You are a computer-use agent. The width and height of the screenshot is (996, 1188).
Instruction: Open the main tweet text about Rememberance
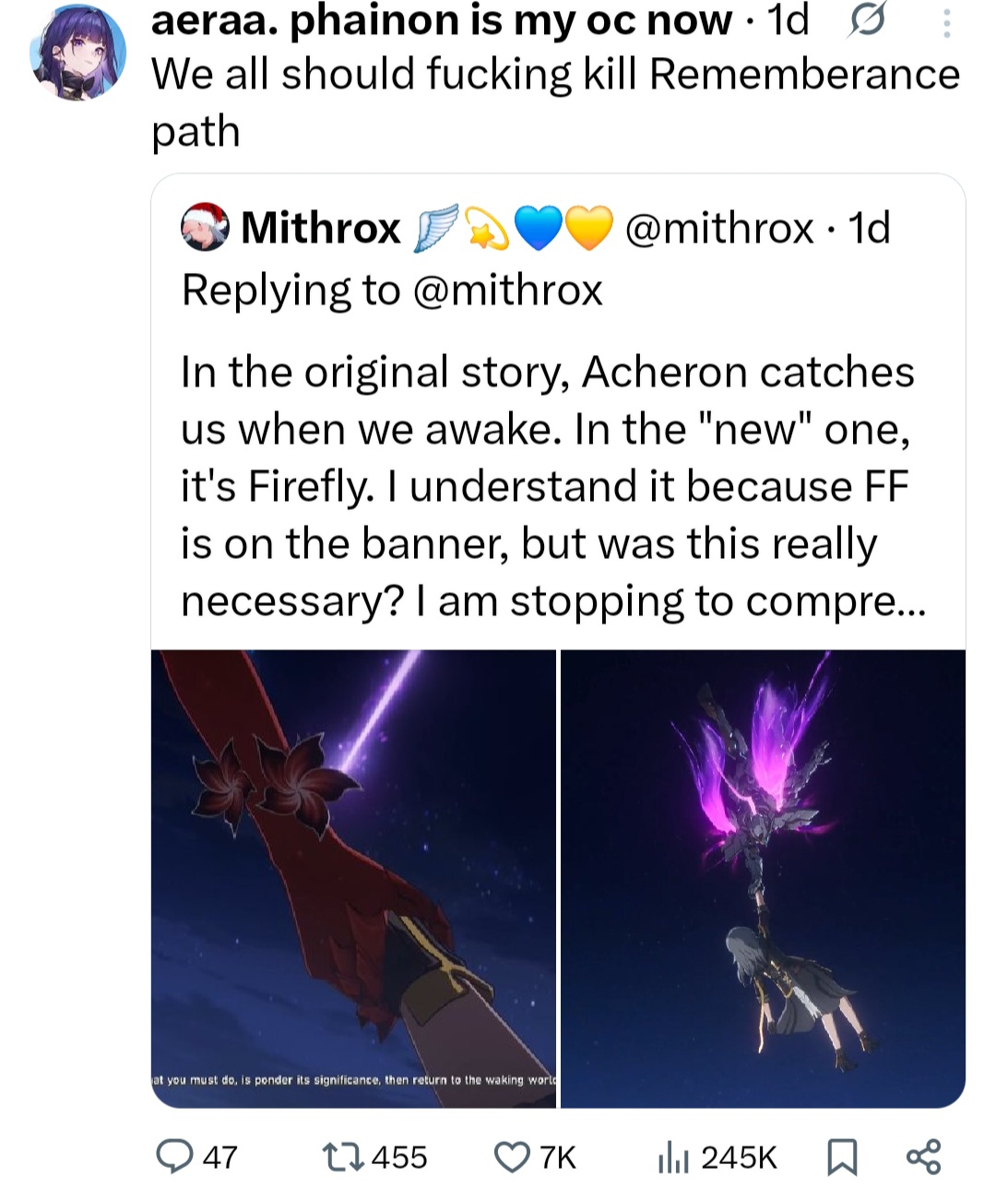click(555, 101)
